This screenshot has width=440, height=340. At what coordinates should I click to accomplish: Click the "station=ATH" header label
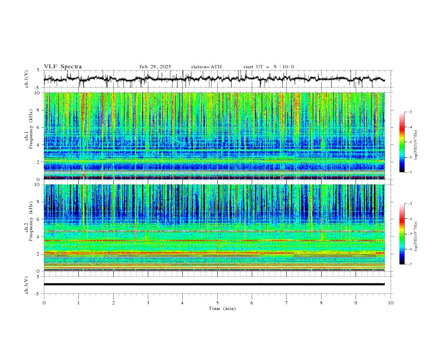(206, 67)
